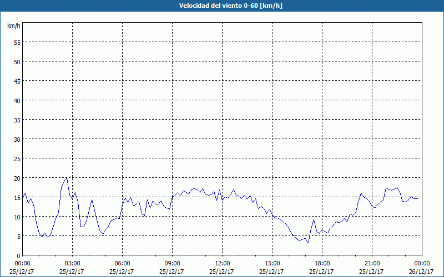Click the 15:00 time axis label
The width and height of the screenshot is (444, 277).
[272, 264]
